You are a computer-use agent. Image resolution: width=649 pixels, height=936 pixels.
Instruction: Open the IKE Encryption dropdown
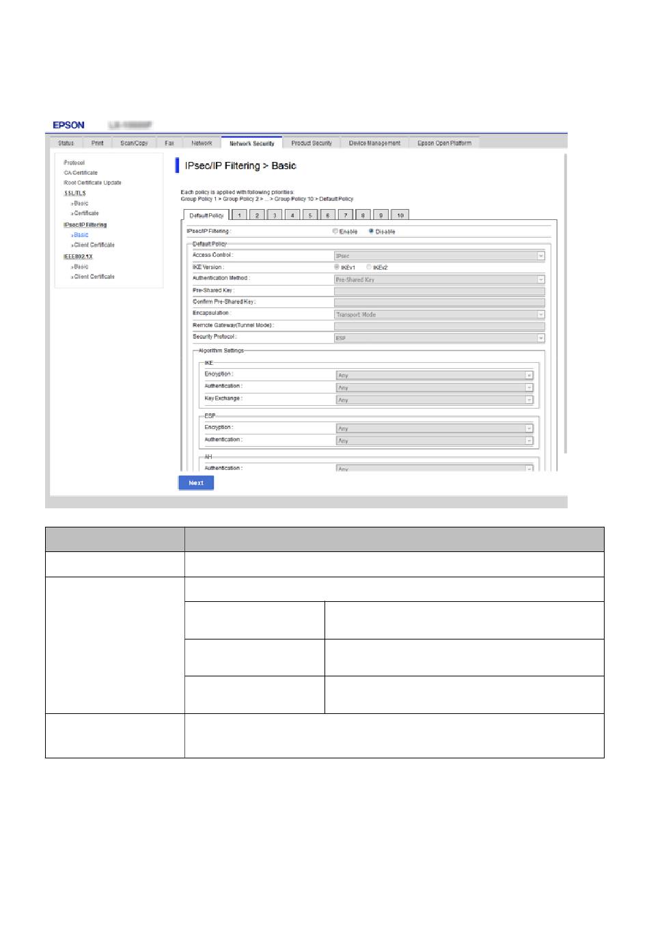click(434, 375)
